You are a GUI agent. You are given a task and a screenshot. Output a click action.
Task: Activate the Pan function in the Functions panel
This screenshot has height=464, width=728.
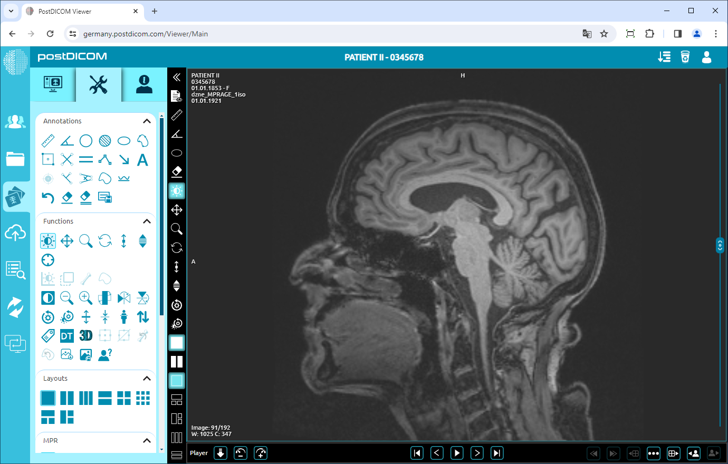tap(66, 240)
